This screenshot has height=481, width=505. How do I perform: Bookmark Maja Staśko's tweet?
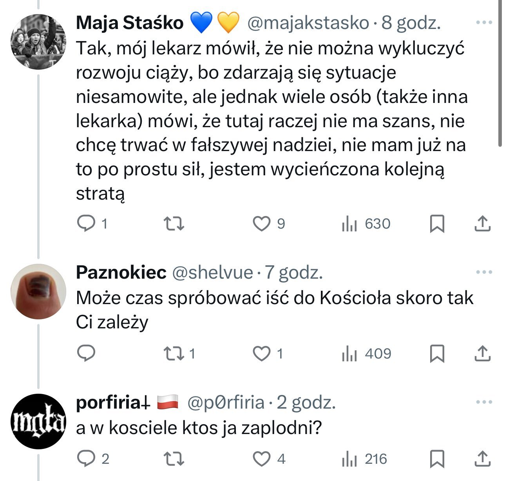(437, 223)
